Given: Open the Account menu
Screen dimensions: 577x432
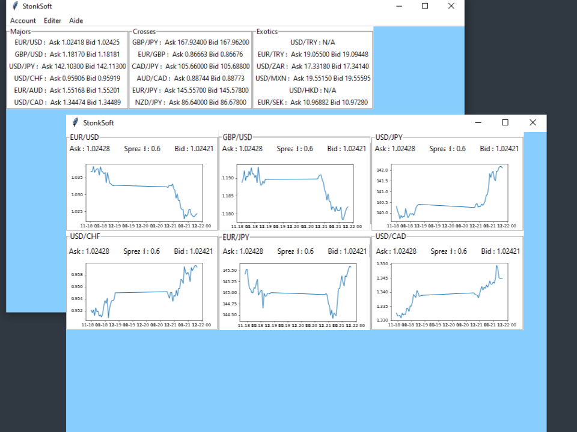Looking at the screenshot, I should (x=23, y=20).
